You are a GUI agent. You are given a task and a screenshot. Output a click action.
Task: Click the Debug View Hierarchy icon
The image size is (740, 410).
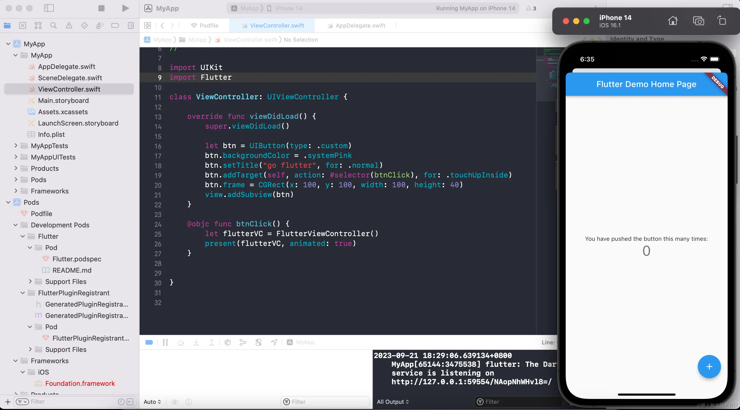[x=228, y=342]
